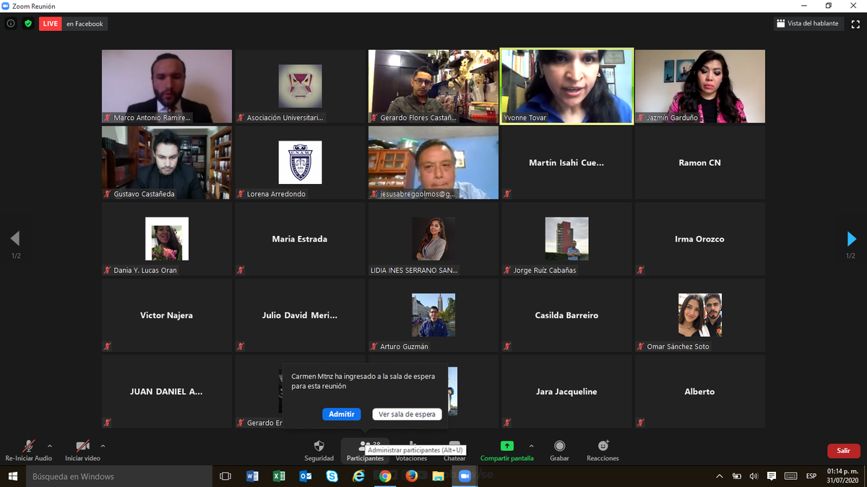This screenshot has height=487, width=867.
Task: Launch Google Chrome from the taskbar
Action: (x=385, y=476)
